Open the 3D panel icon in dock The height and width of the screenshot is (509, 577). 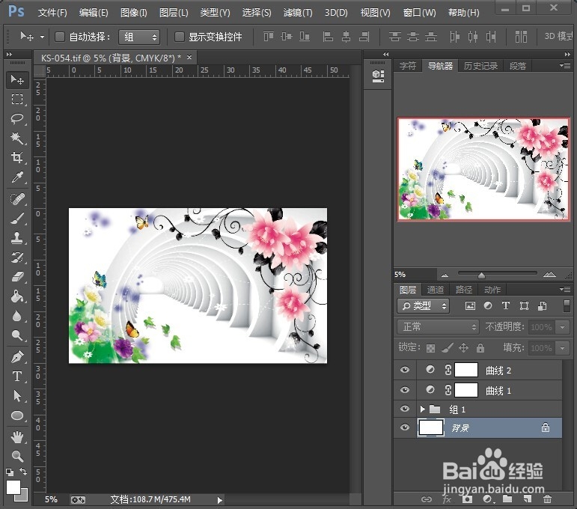[x=378, y=76]
